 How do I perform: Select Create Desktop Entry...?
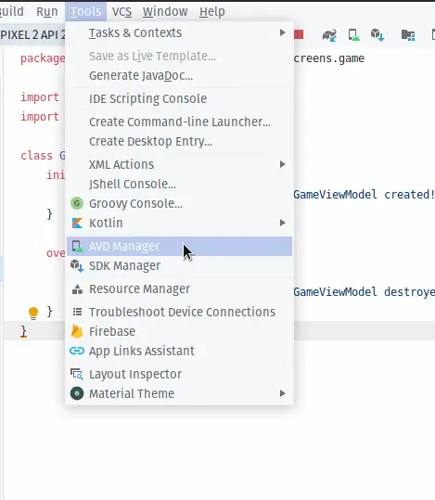179,141
